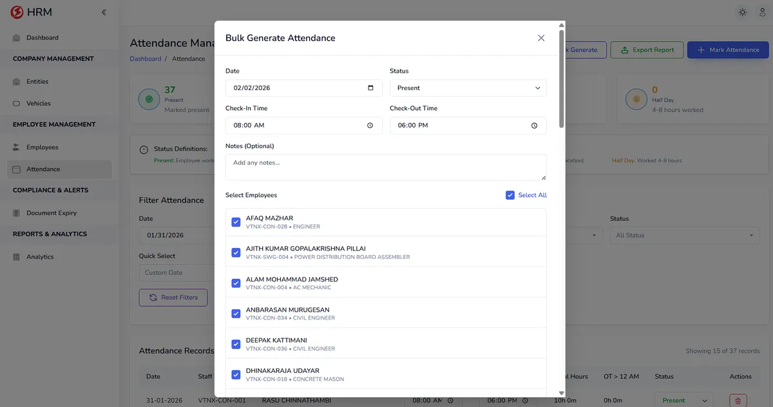Open date picker calendar icon in dialog
773x407 pixels.
click(370, 88)
